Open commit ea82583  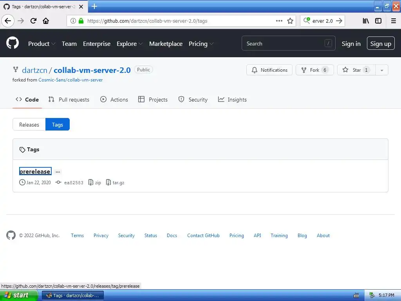pos(74,183)
